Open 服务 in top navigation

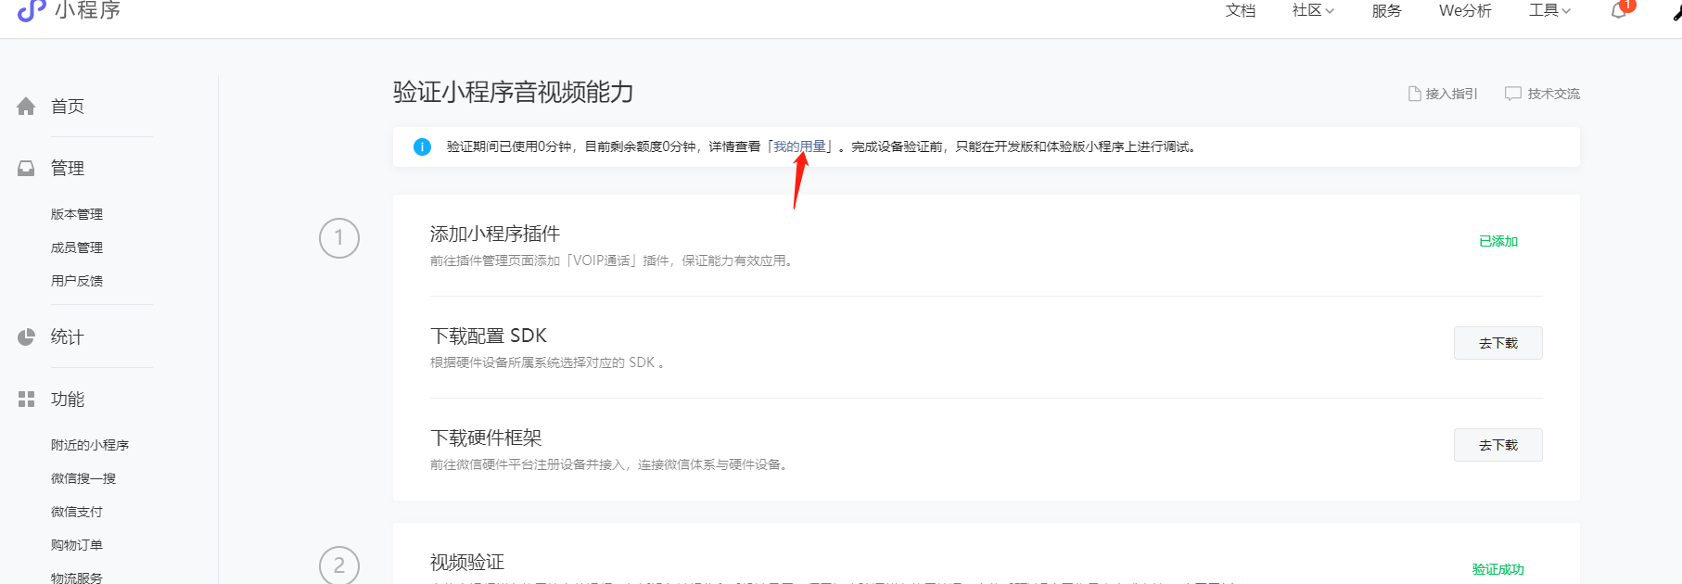coord(1386,10)
